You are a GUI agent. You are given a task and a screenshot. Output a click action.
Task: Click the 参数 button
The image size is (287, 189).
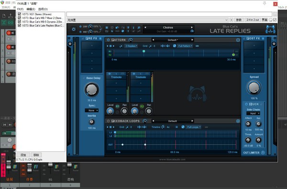click(239, 20)
